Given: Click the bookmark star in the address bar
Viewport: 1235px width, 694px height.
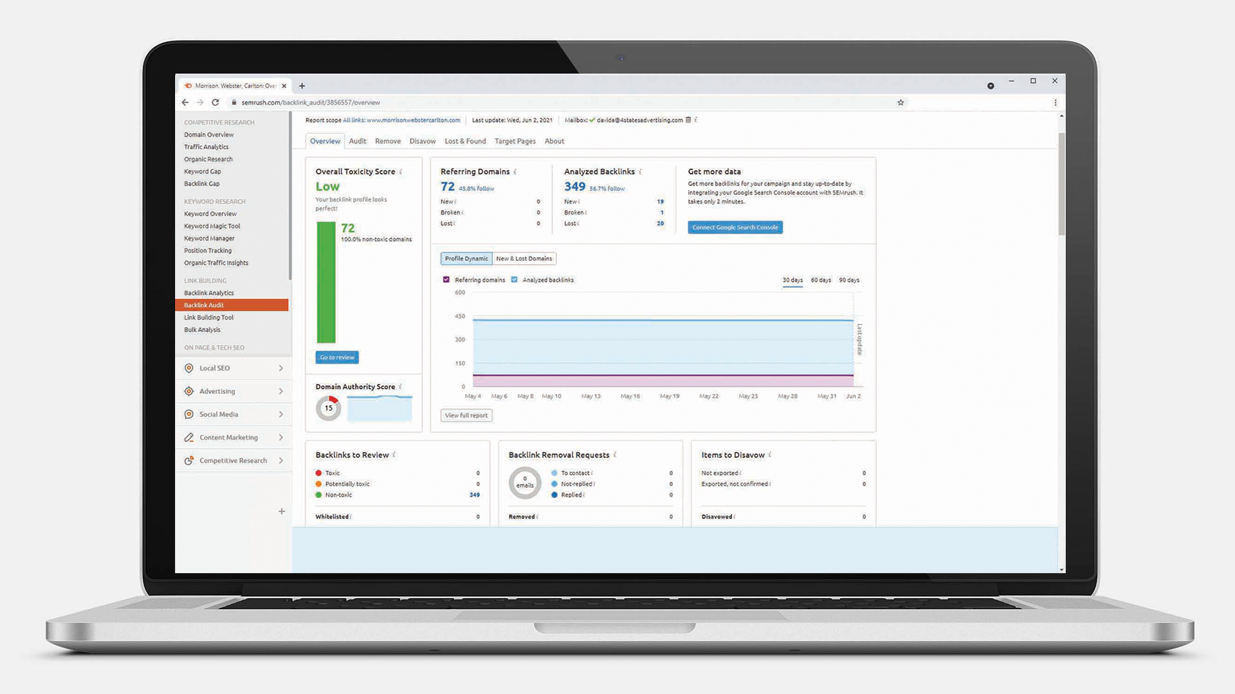Looking at the screenshot, I should click(901, 102).
